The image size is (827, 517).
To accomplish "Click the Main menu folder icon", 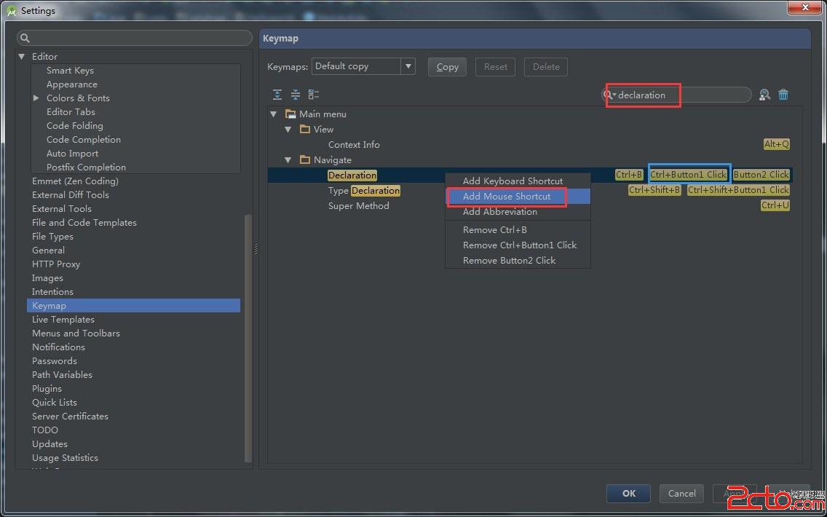I will tap(290, 114).
